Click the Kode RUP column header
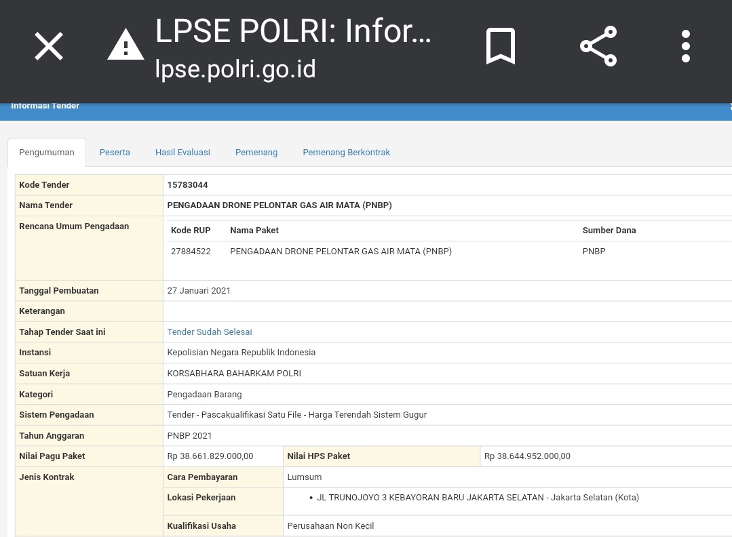732x537 pixels. click(x=191, y=230)
